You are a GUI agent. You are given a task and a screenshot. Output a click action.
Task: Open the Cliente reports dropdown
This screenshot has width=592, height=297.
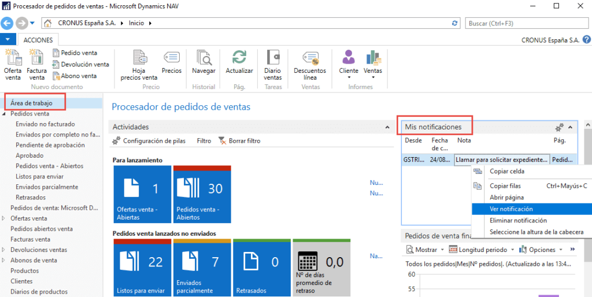pyautogui.click(x=349, y=64)
